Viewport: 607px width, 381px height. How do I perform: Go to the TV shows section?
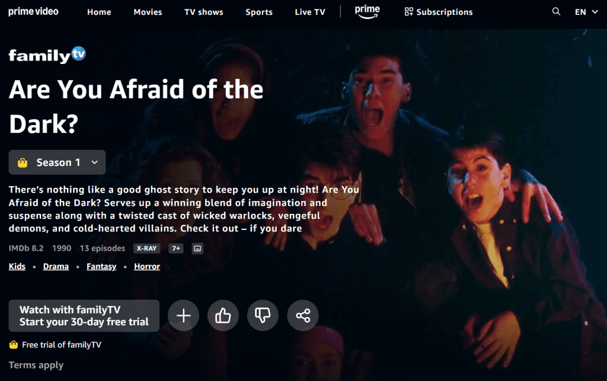pos(204,12)
